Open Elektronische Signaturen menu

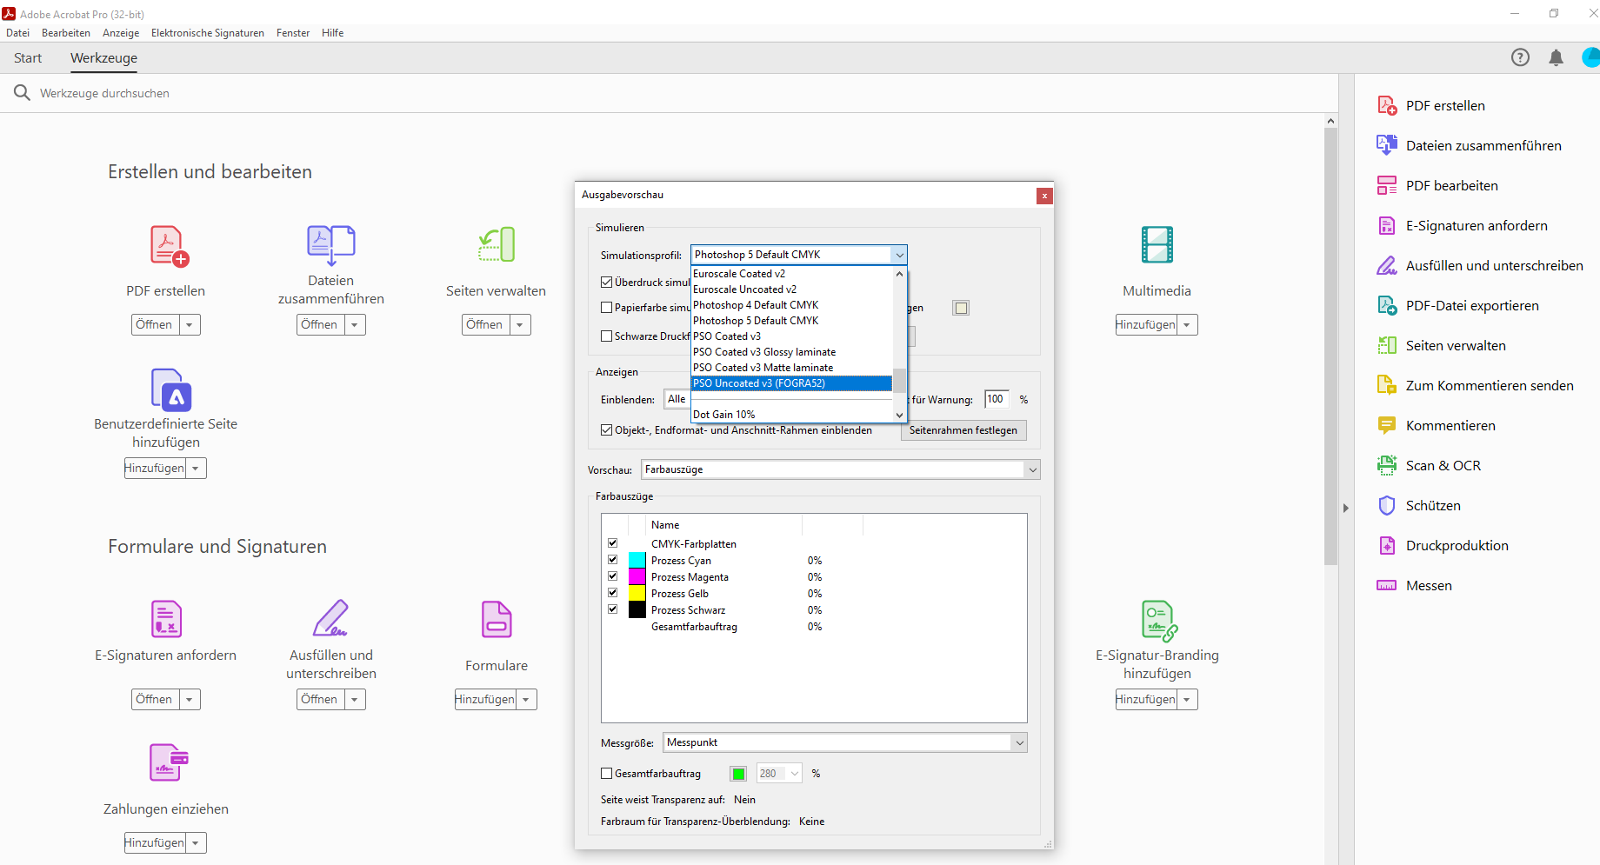coord(208,33)
